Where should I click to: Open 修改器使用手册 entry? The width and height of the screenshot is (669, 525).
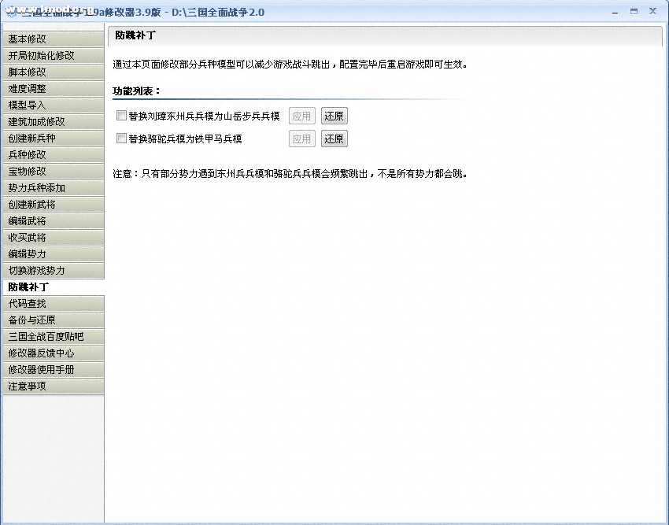53,369
